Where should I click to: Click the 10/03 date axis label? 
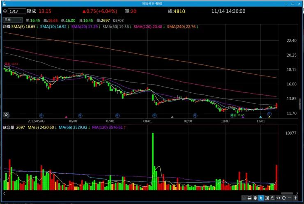tap(225, 121)
